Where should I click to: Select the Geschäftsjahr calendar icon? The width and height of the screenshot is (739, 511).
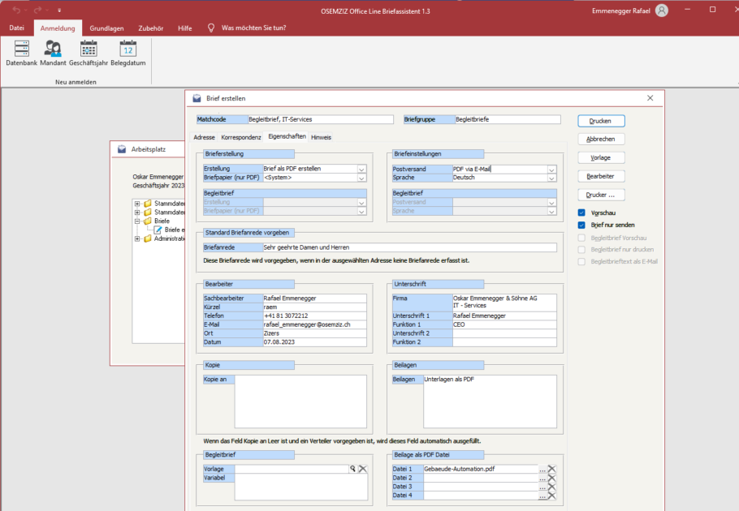[x=89, y=49]
